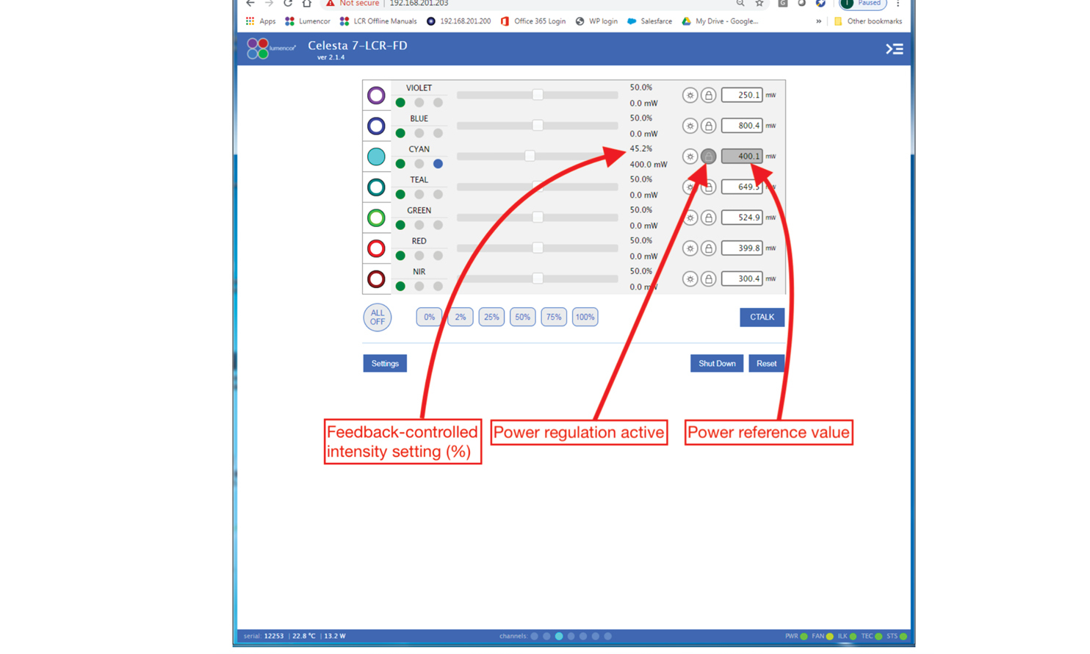Open LCR Offline Manuals bookmark
Screen dimensions: 1090x654
[378, 21]
